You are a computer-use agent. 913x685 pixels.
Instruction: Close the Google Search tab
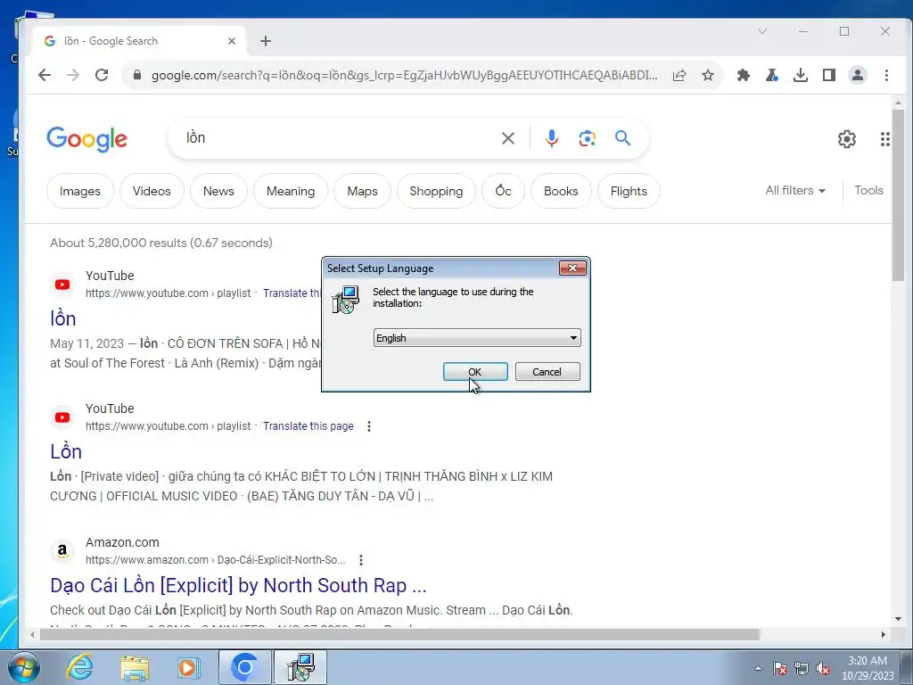point(232,41)
